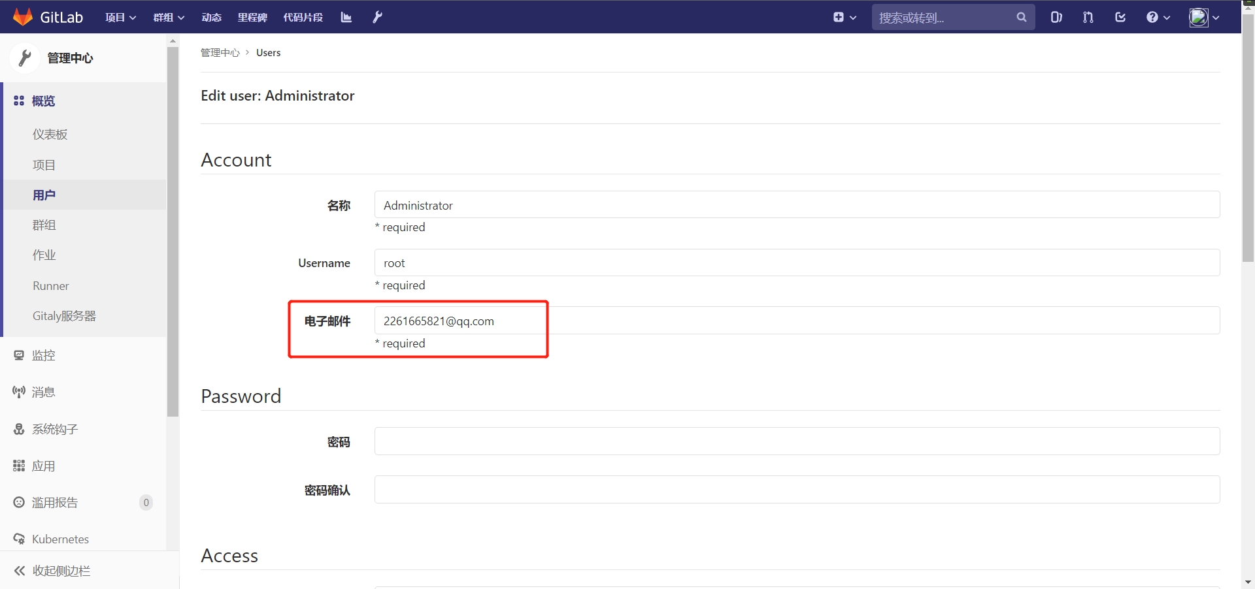The height and width of the screenshot is (589, 1255).
Task: Select 仪表板 in the sidebar
Action: pos(50,135)
